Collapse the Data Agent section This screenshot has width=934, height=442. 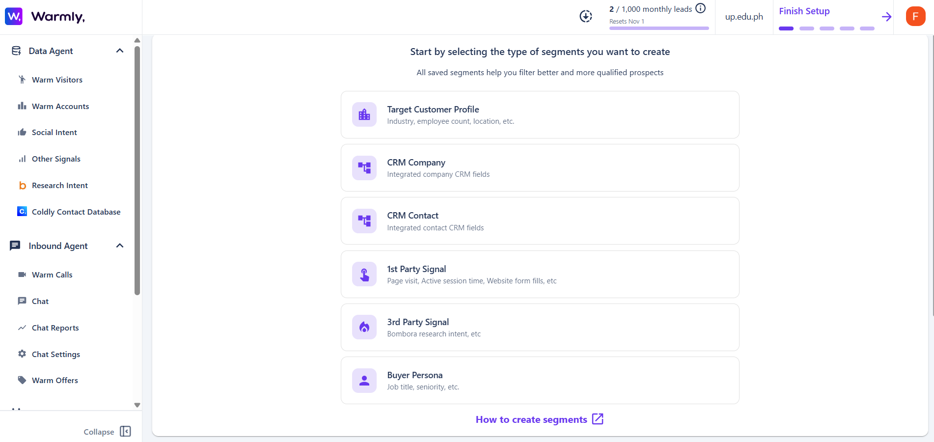[x=119, y=50]
